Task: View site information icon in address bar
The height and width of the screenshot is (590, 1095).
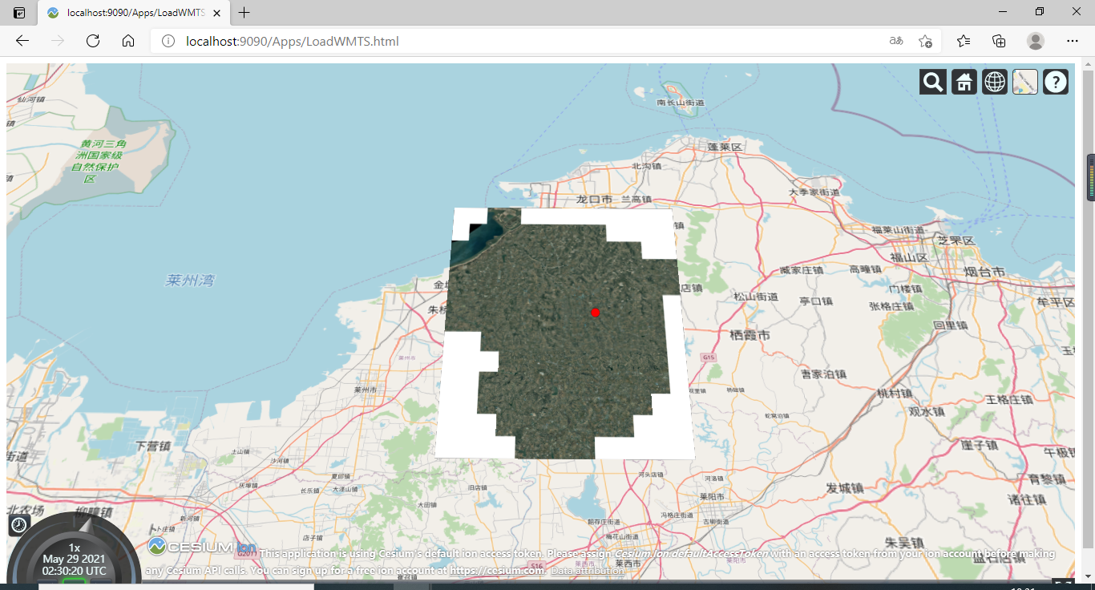Action: [168, 41]
